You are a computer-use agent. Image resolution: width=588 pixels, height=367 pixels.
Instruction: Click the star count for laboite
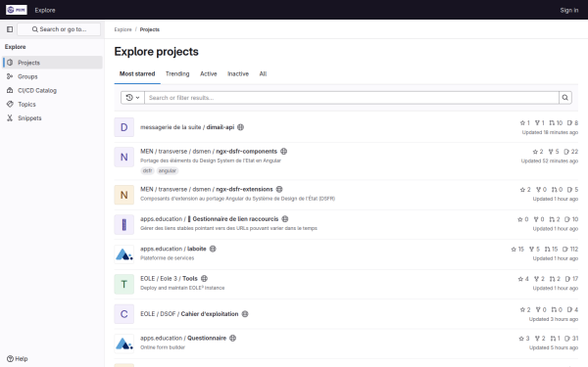(x=517, y=249)
